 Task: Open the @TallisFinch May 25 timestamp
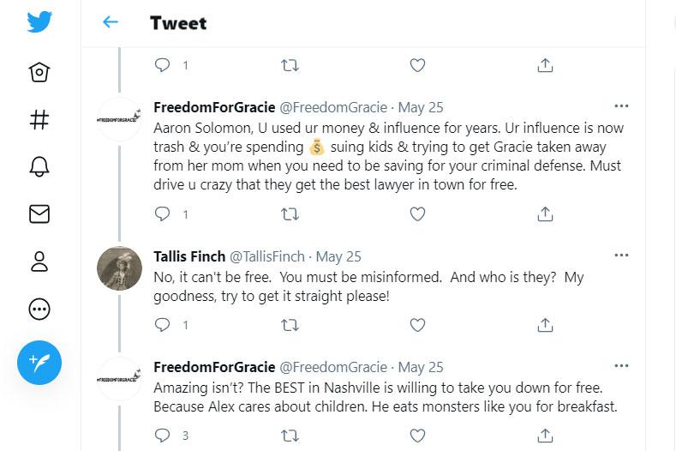[x=338, y=256]
